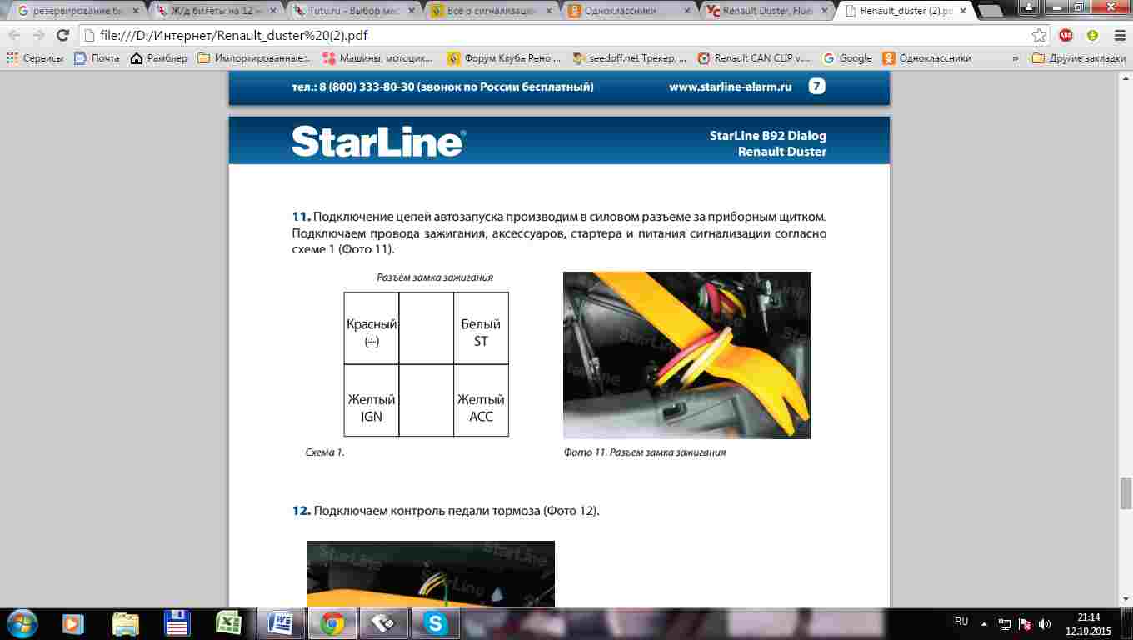Open the Другие закладки folder
Viewport: 1133px width, 640px height.
pyautogui.click(x=1078, y=58)
